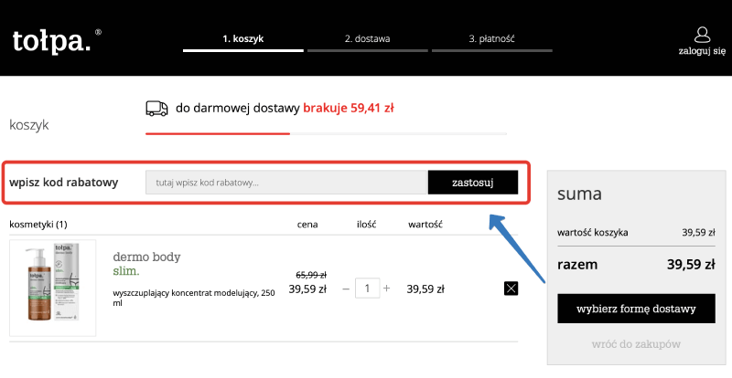Click the quantity number field
Image resolution: width=732 pixels, height=378 pixels.
(x=366, y=289)
